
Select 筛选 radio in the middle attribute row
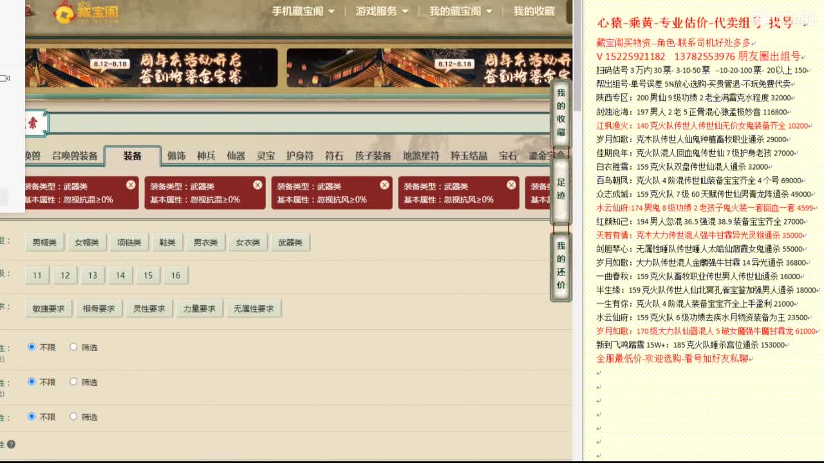[x=73, y=381]
